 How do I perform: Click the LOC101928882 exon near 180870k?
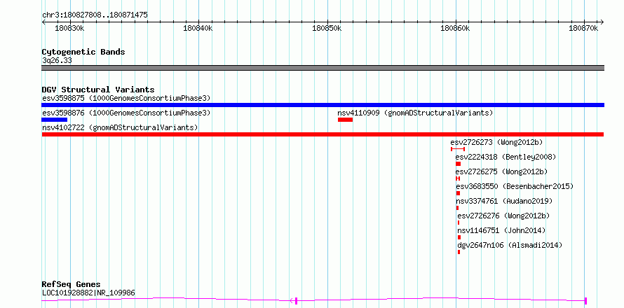tap(586, 301)
